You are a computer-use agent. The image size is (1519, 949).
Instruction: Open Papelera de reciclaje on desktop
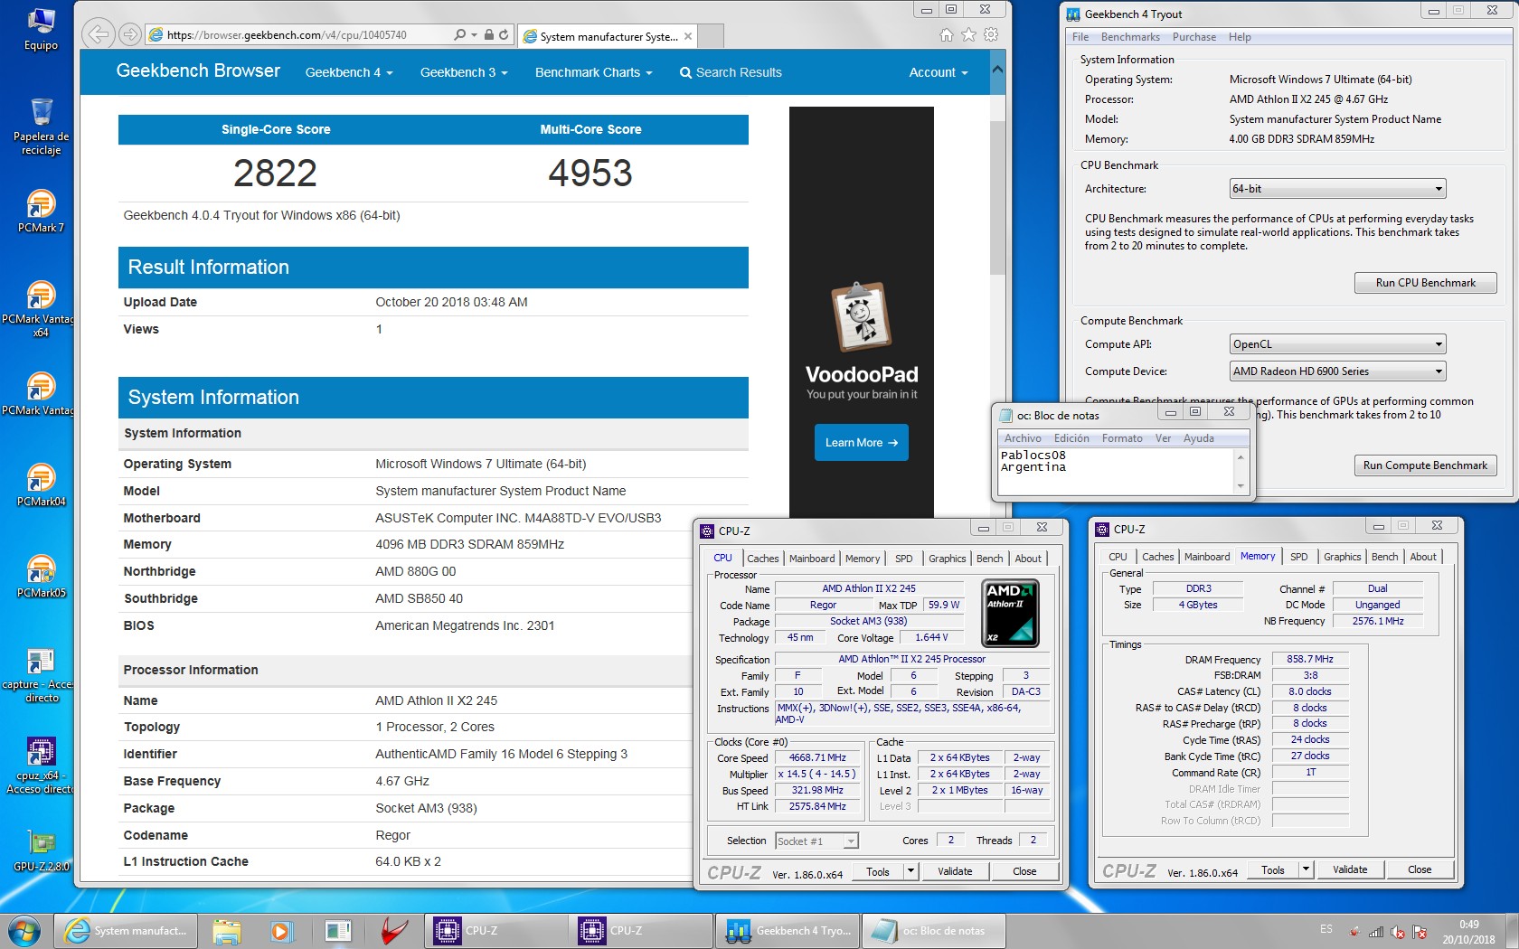pos(41,127)
